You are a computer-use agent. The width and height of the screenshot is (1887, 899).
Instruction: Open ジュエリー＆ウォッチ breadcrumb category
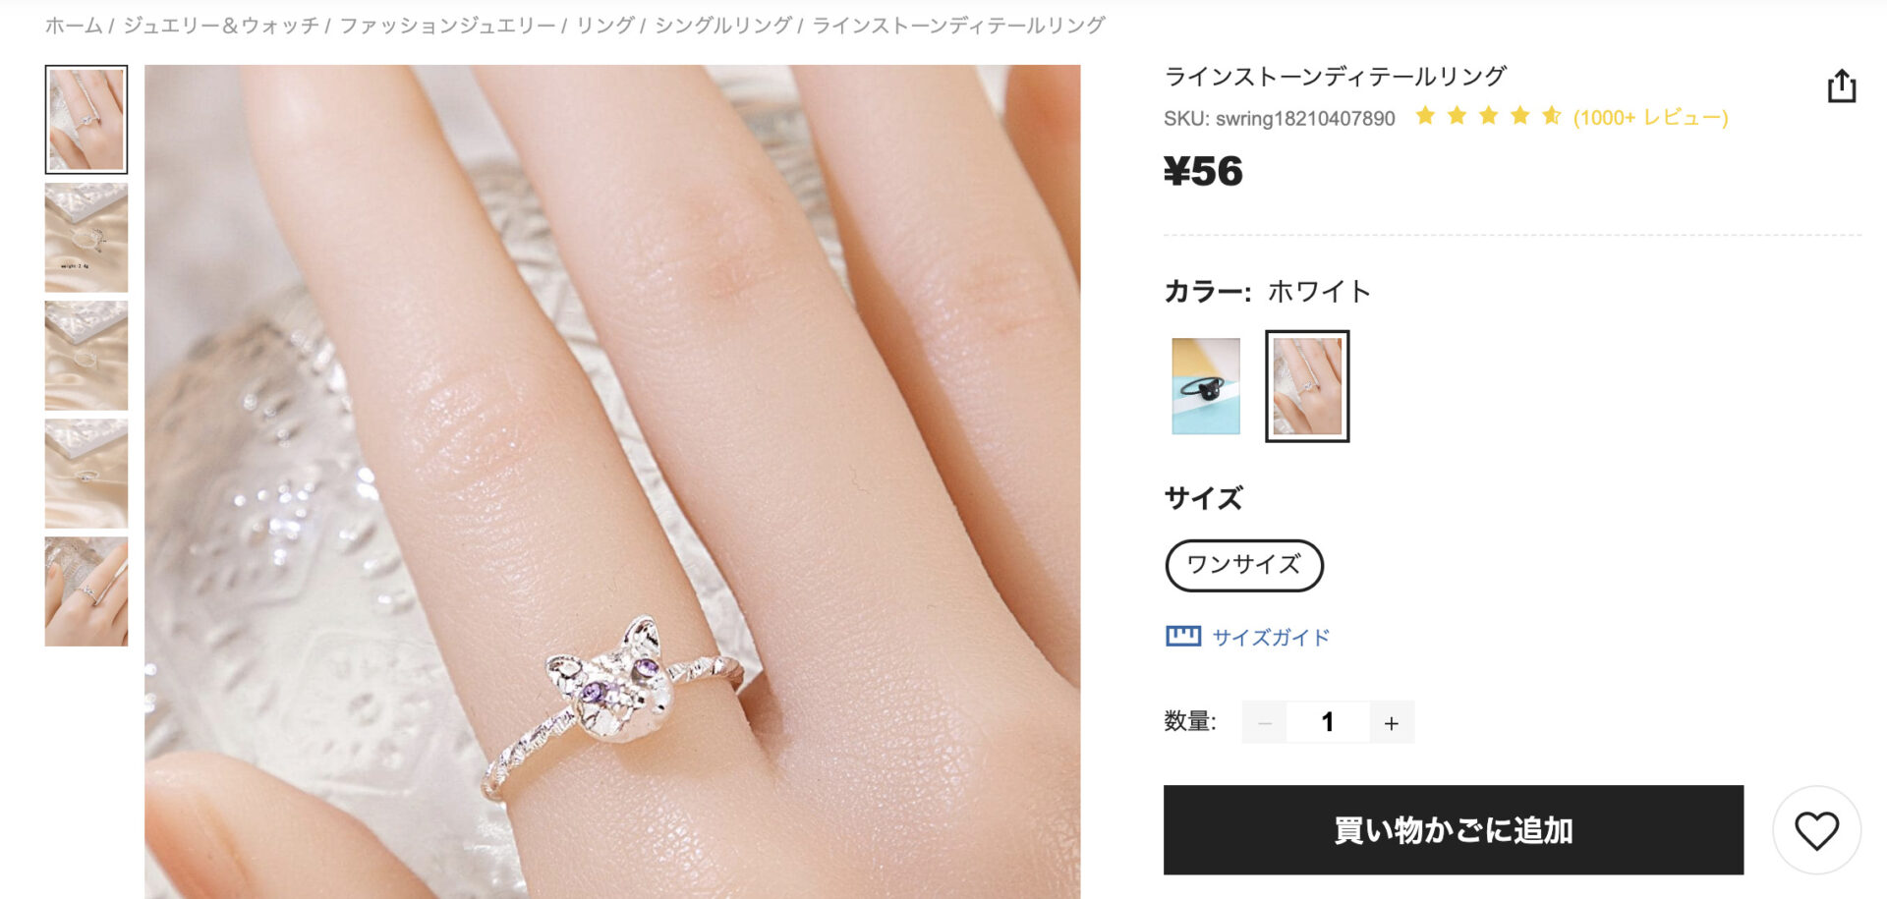click(x=221, y=26)
